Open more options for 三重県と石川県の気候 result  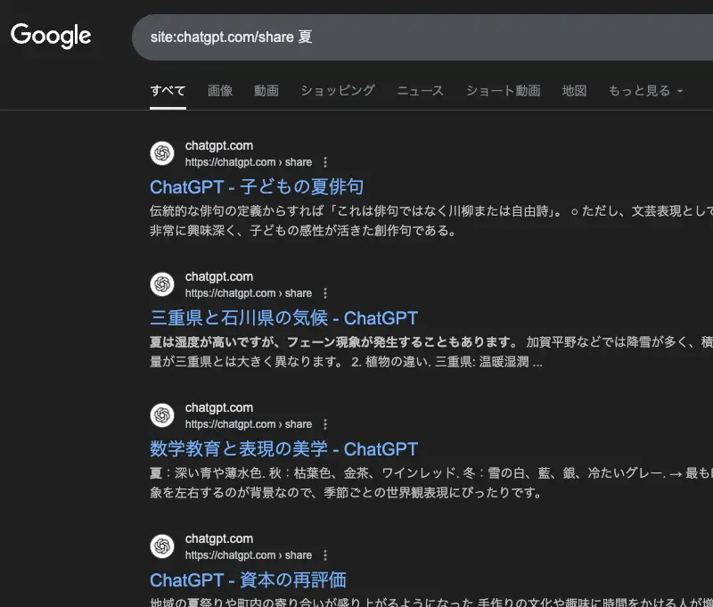325,293
